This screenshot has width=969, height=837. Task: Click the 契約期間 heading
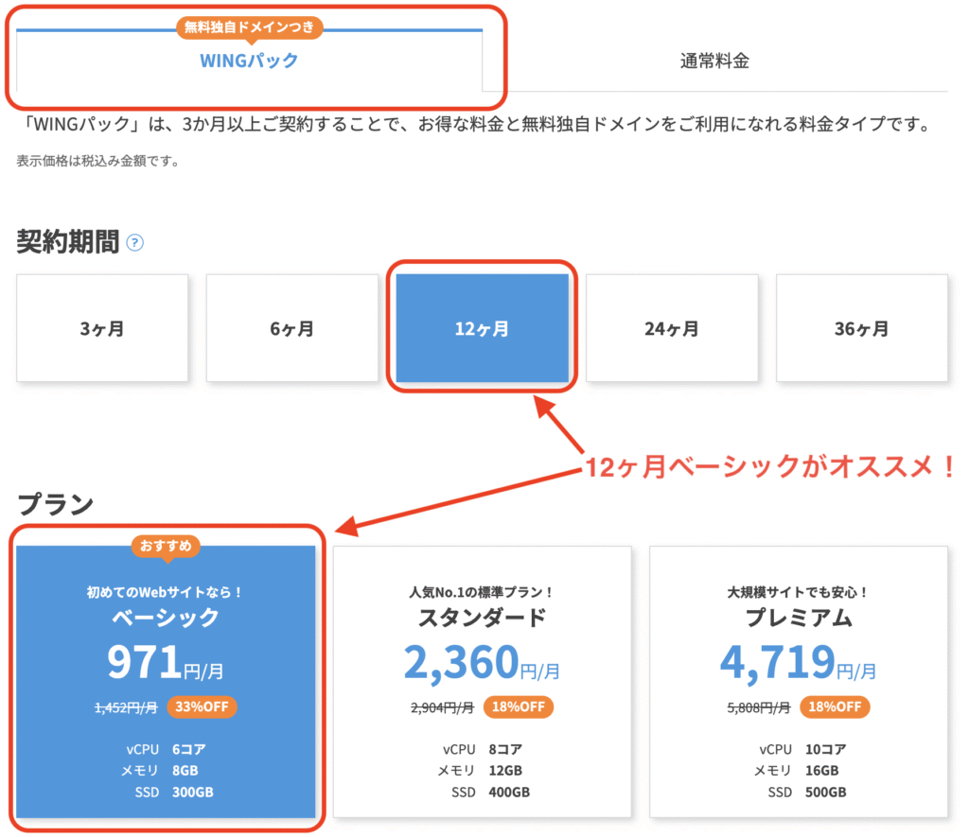point(68,241)
